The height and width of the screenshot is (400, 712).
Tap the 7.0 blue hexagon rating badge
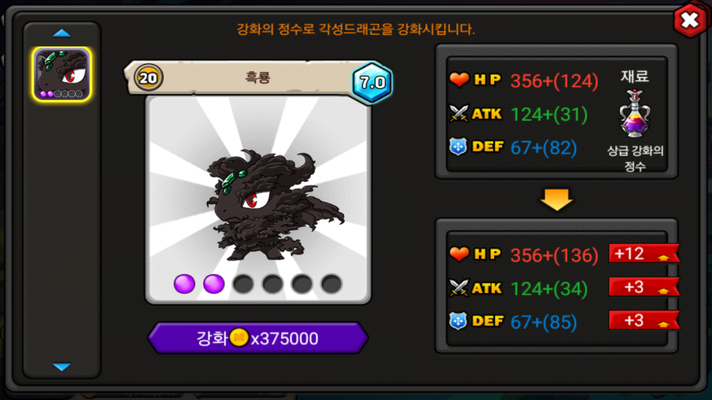[x=372, y=82]
